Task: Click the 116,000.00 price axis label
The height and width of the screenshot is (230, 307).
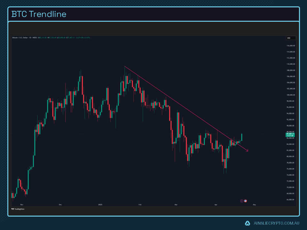Action: [x=291, y=46]
